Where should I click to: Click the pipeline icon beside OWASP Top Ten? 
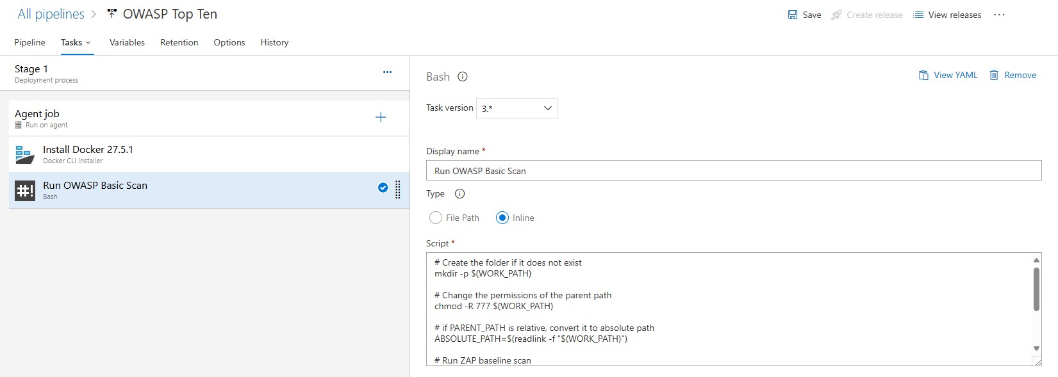click(112, 13)
